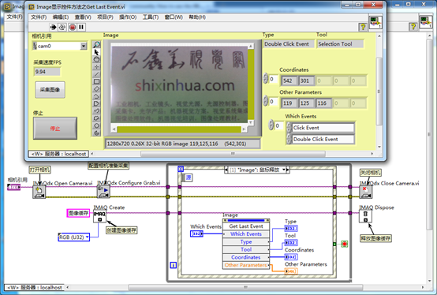This screenshot has width=437, height=295.
Task: Click the front panel window's horizontal scrollbar thumb
Action: [233, 154]
